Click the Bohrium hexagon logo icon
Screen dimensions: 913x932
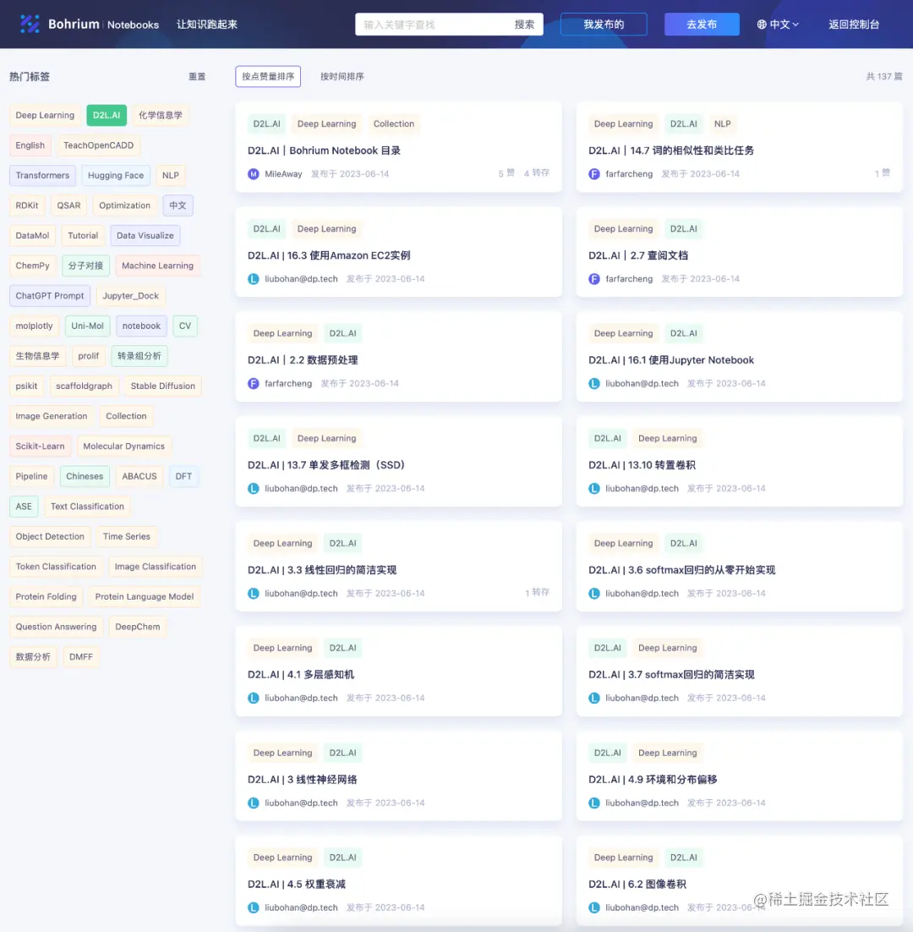(30, 24)
